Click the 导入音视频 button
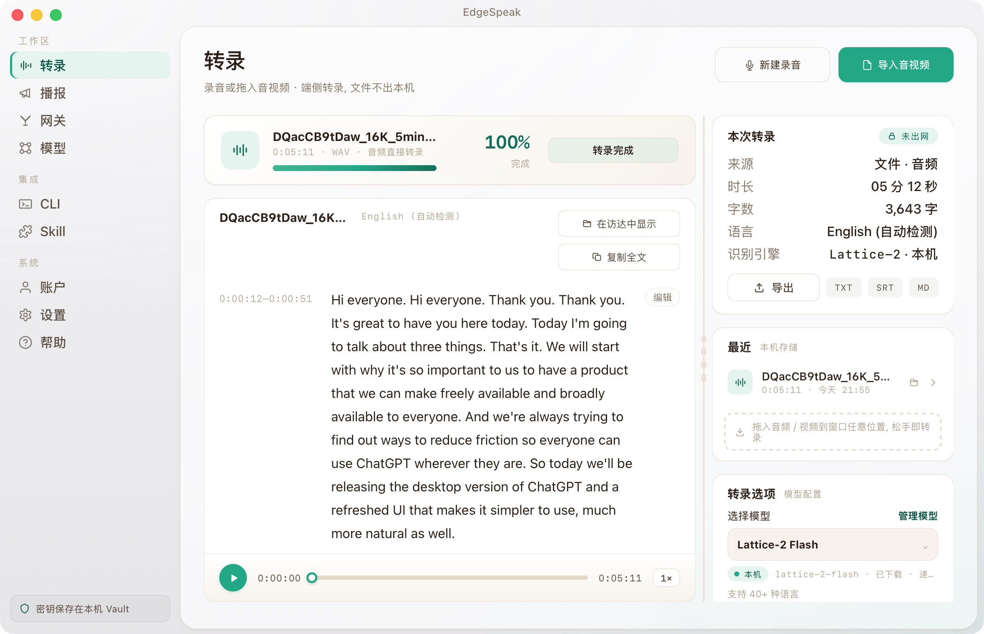The height and width of the screenshot is (634, 984). click(x=896, y=65)
